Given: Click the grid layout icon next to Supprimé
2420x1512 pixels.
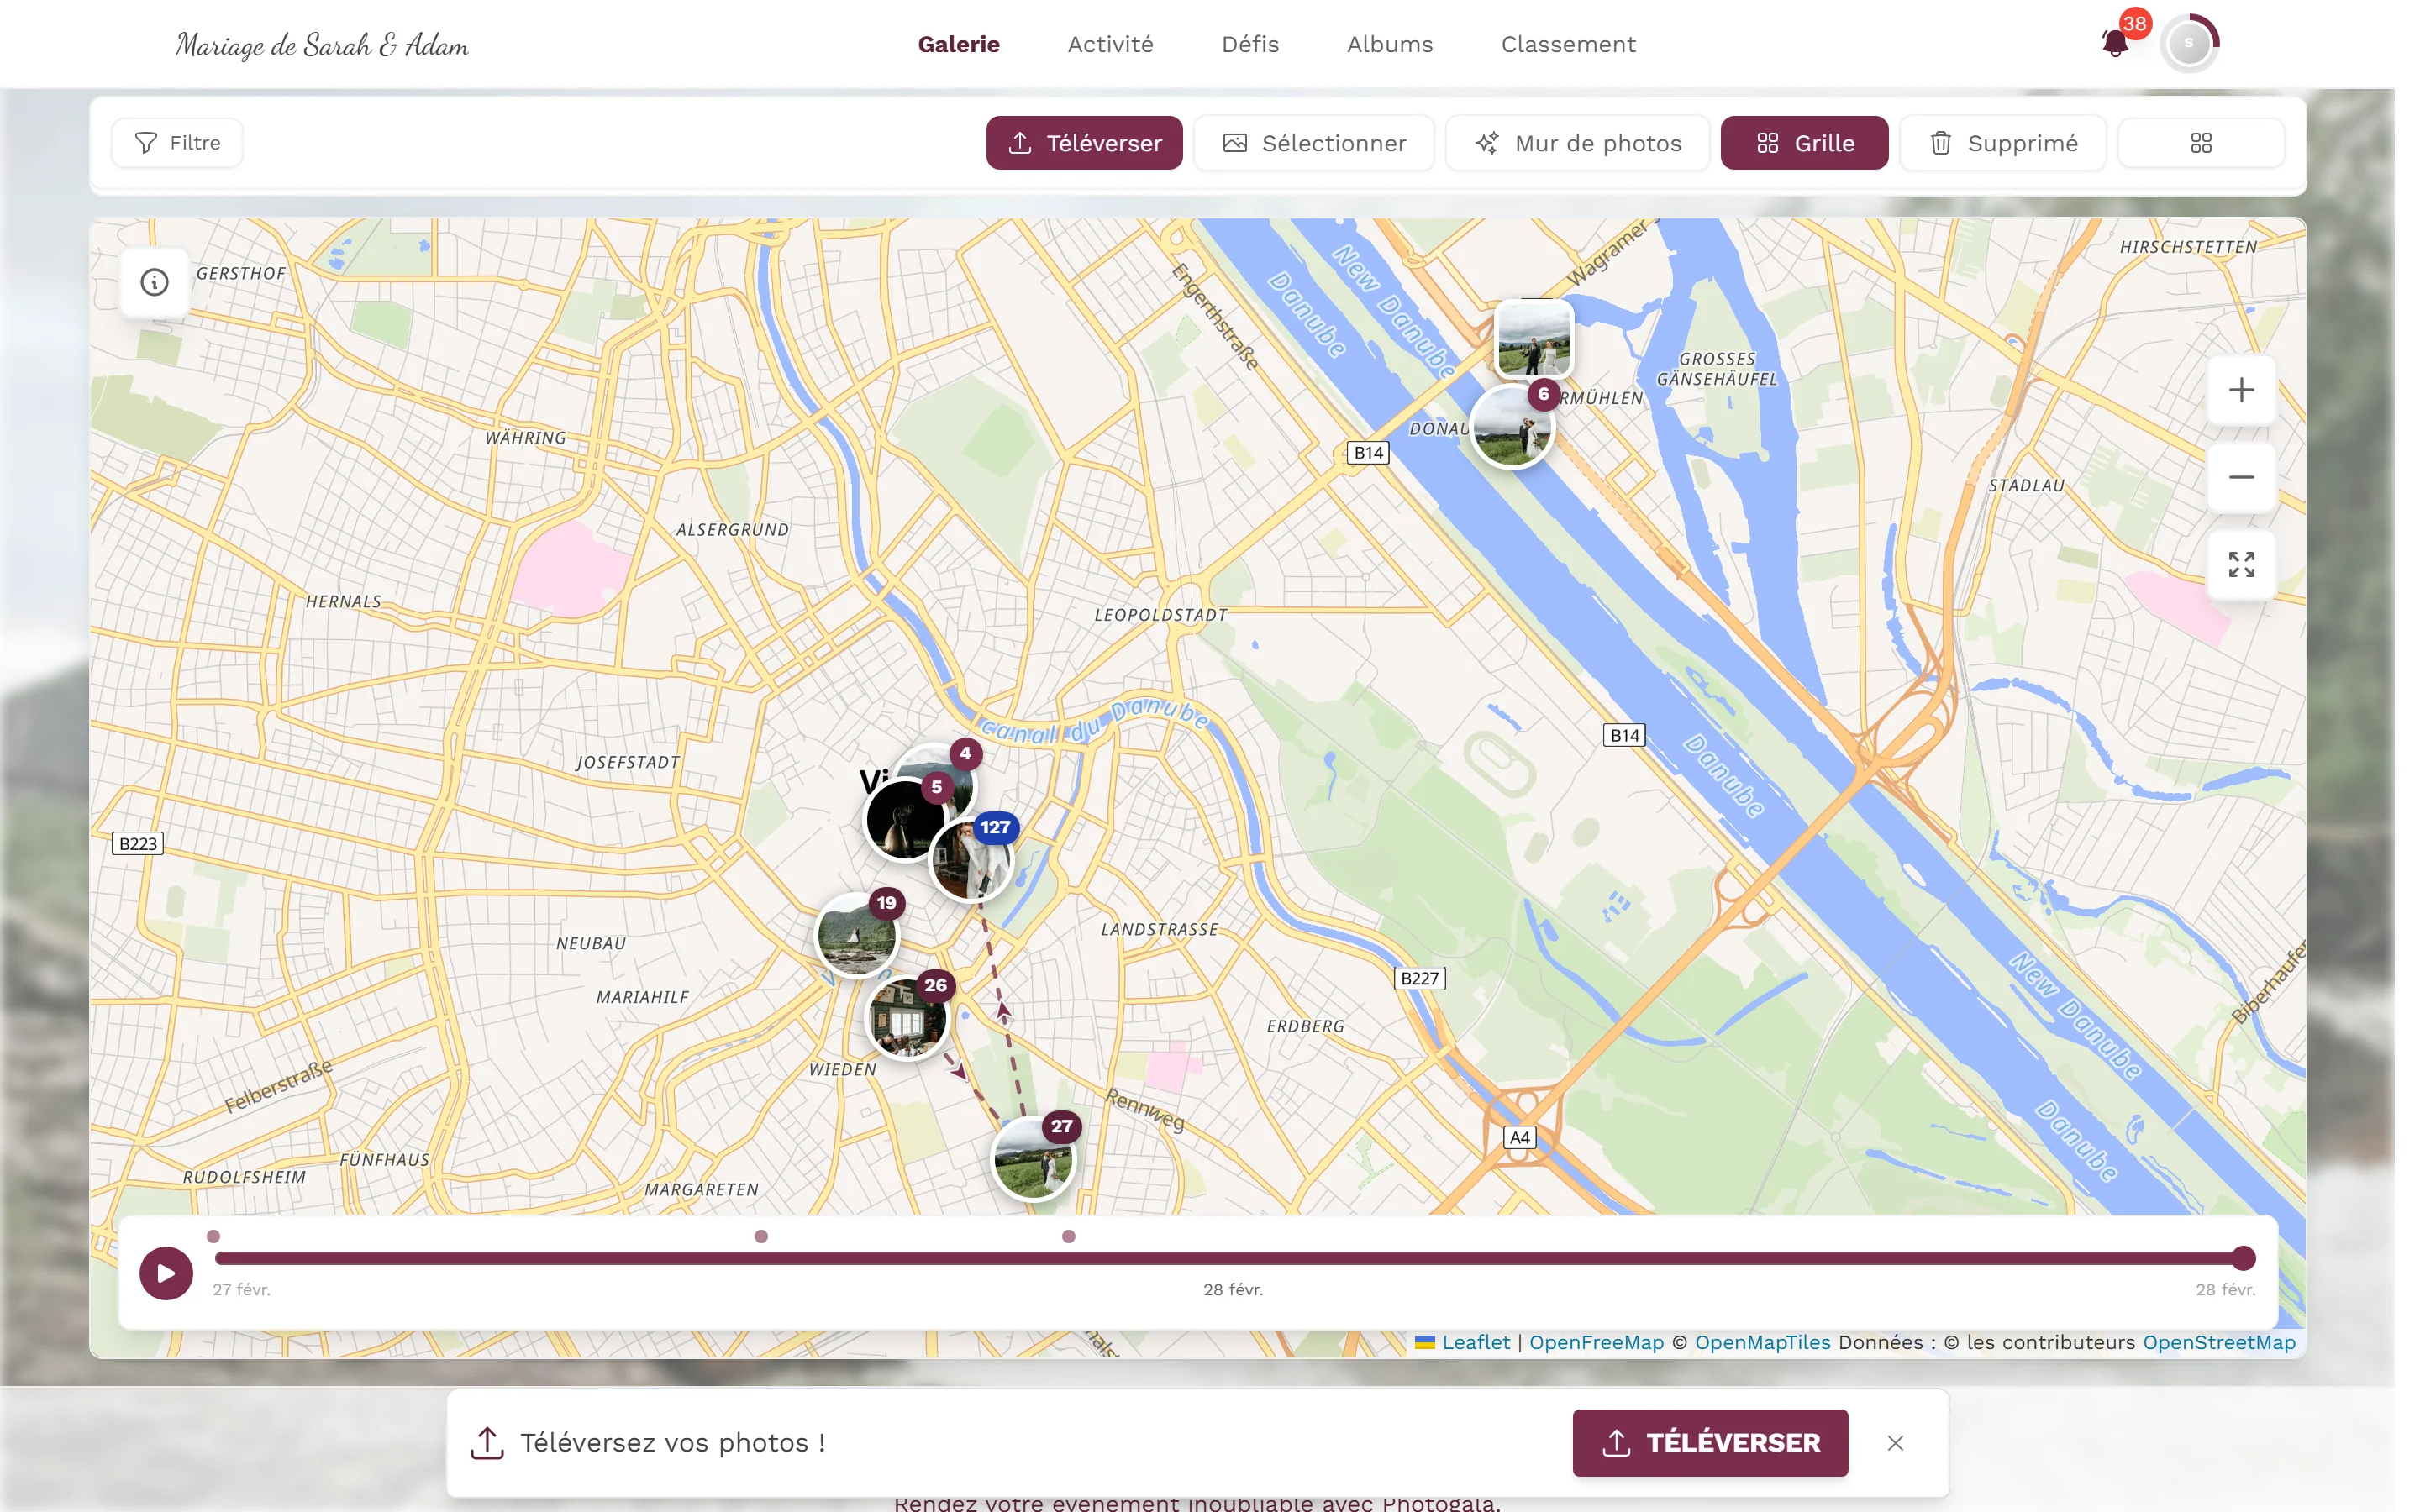Looking at the screenshot, I should [x=2201, y=143].
